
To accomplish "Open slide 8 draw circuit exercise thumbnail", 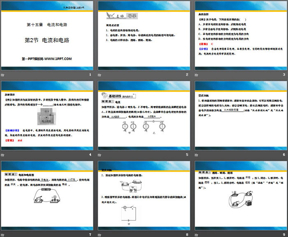I will pyautogui.click(x=144, y=196).
